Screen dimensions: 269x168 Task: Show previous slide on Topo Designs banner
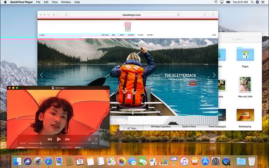point(41,75)
